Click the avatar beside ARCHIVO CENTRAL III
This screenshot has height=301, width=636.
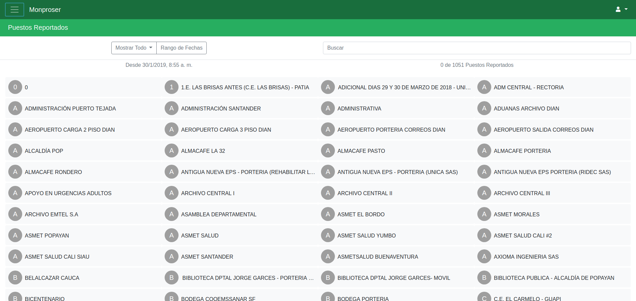484,193
